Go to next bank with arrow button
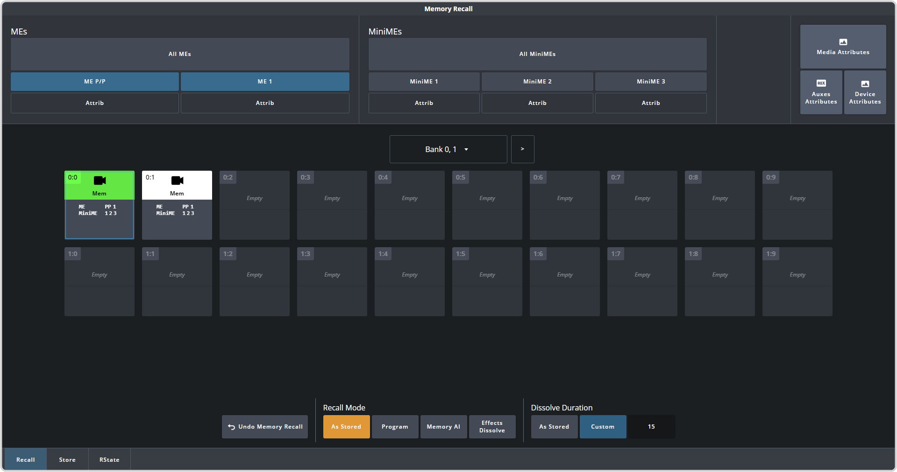897x472 pixels. tap(522, 149)
